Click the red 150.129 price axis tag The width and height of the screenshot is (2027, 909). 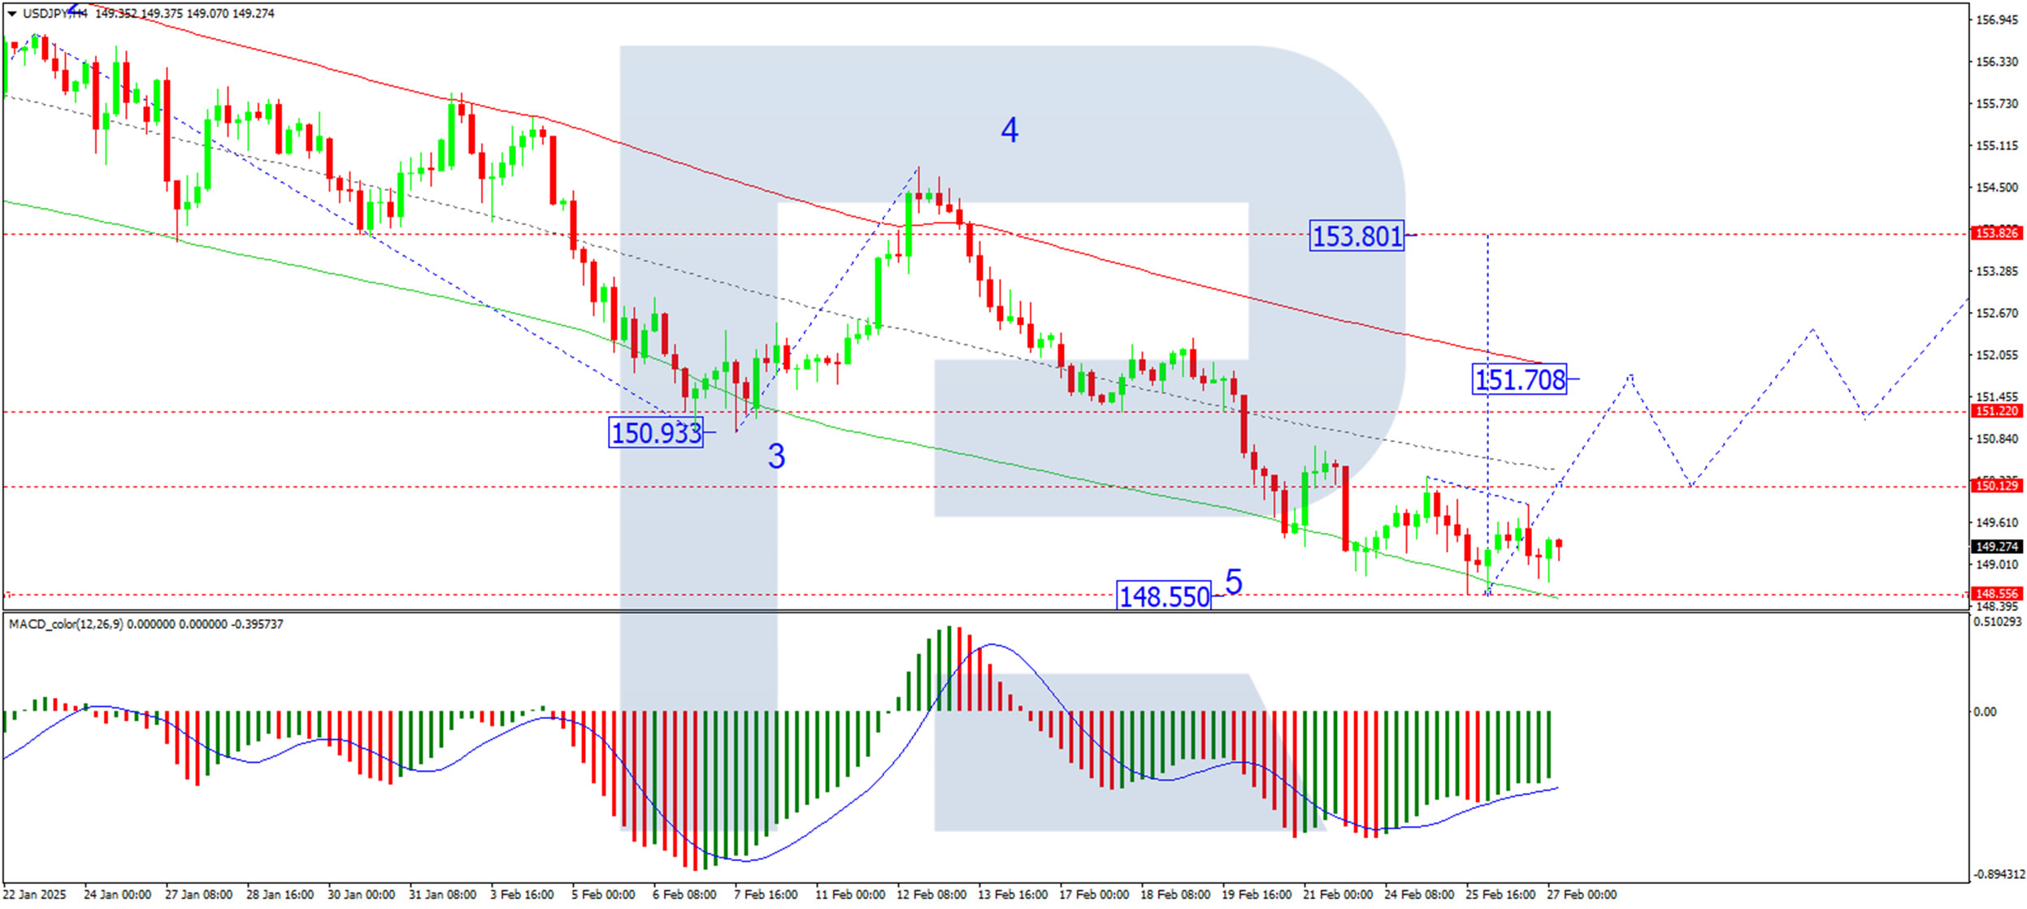[1996, 487]
